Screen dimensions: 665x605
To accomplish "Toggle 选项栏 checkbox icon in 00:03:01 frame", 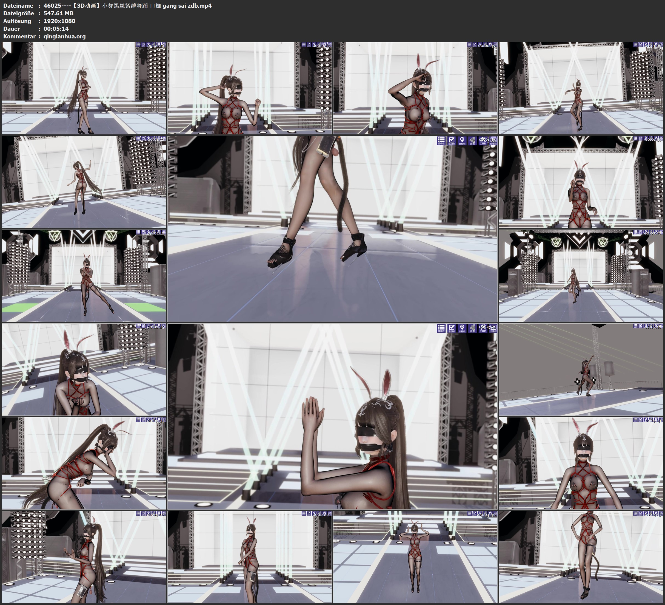I will pyautogui.click(x=452, y=328).
